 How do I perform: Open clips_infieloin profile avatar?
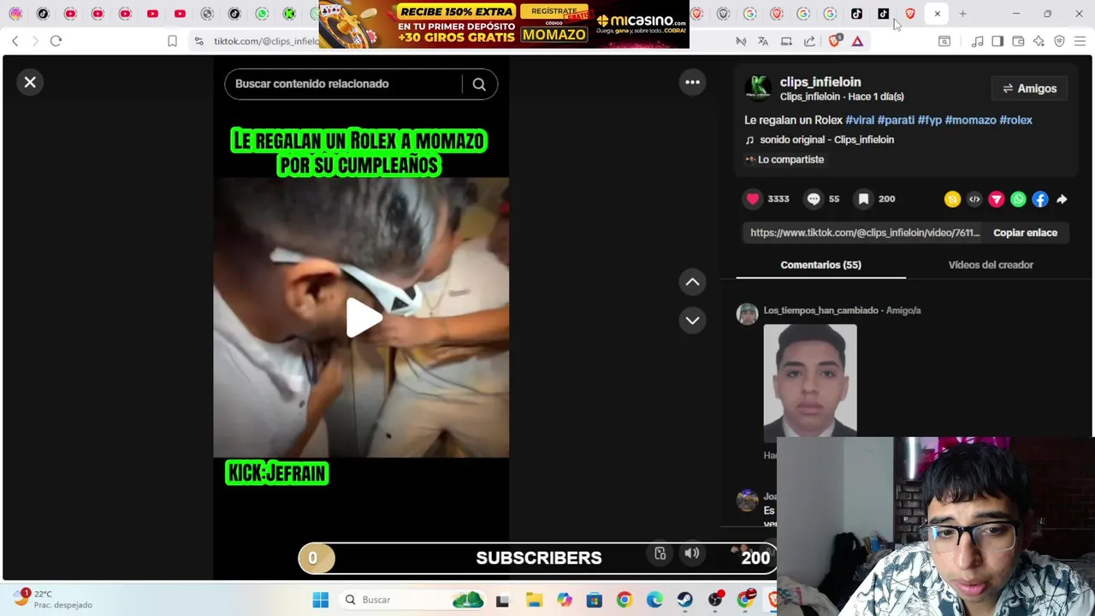click(x=757, y=88)
